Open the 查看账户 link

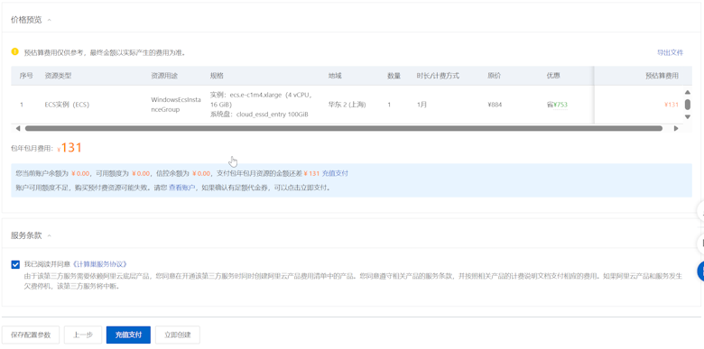[181, 188]
